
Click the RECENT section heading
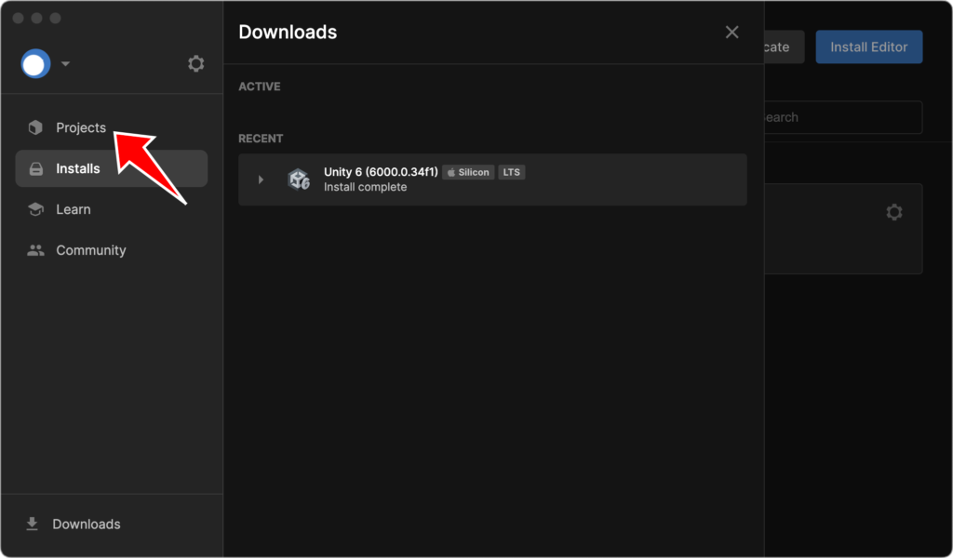pos(261,139)
